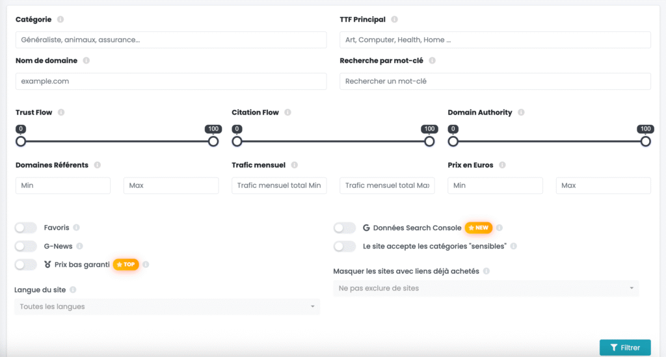
Task: Turn on Données Search Console toggle
Action: (x=345, y=228)
